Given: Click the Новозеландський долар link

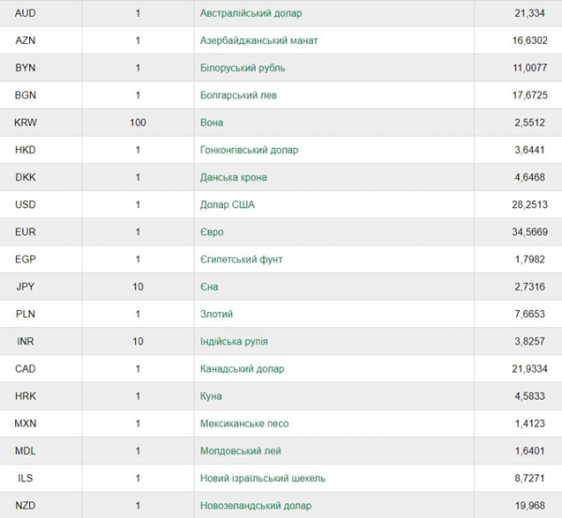Looking at the screenshot, I should (x=256, y=506).
